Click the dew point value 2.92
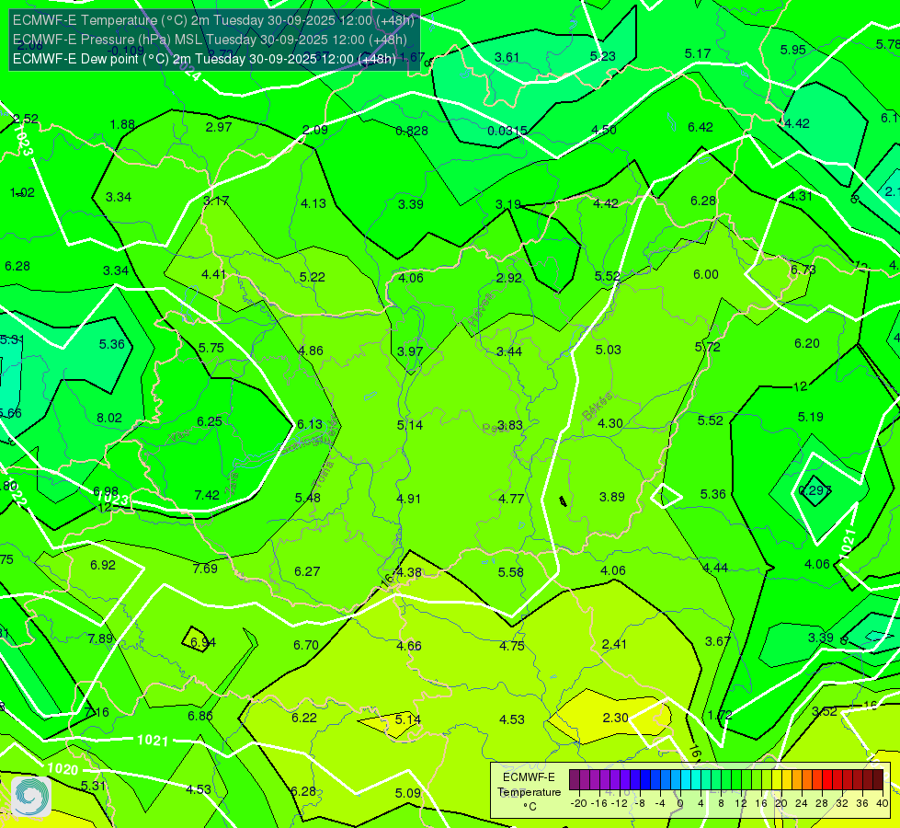 [509, 278]
